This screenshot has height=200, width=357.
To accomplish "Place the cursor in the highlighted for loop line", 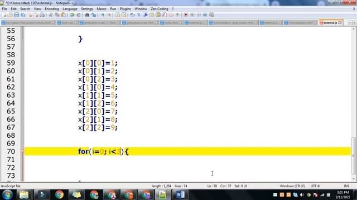I will click(187, 151).
